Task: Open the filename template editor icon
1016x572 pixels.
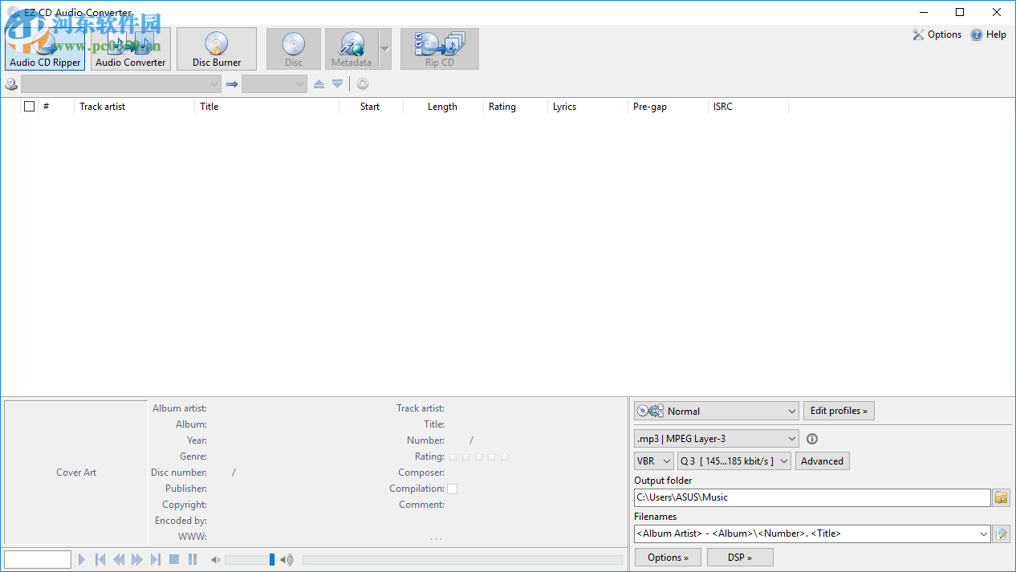Action: click(x=1001, y=533)
